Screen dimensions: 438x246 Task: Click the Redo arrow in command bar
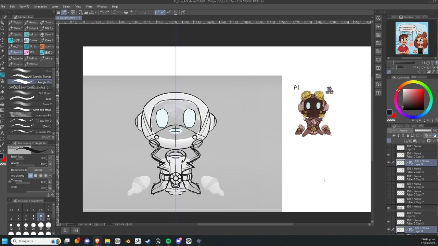107,12
